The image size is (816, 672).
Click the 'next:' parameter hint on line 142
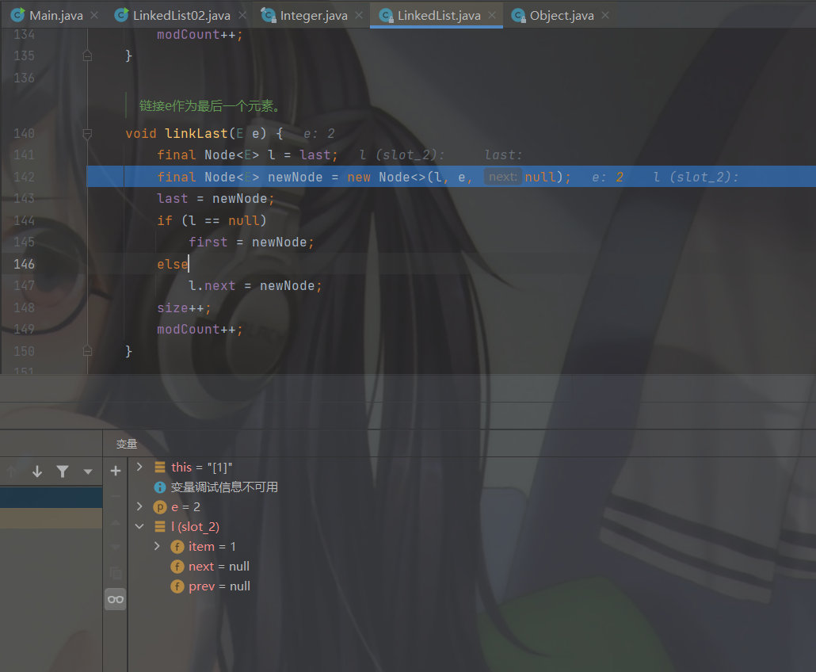pyautogui.click(x=502, y=177)
